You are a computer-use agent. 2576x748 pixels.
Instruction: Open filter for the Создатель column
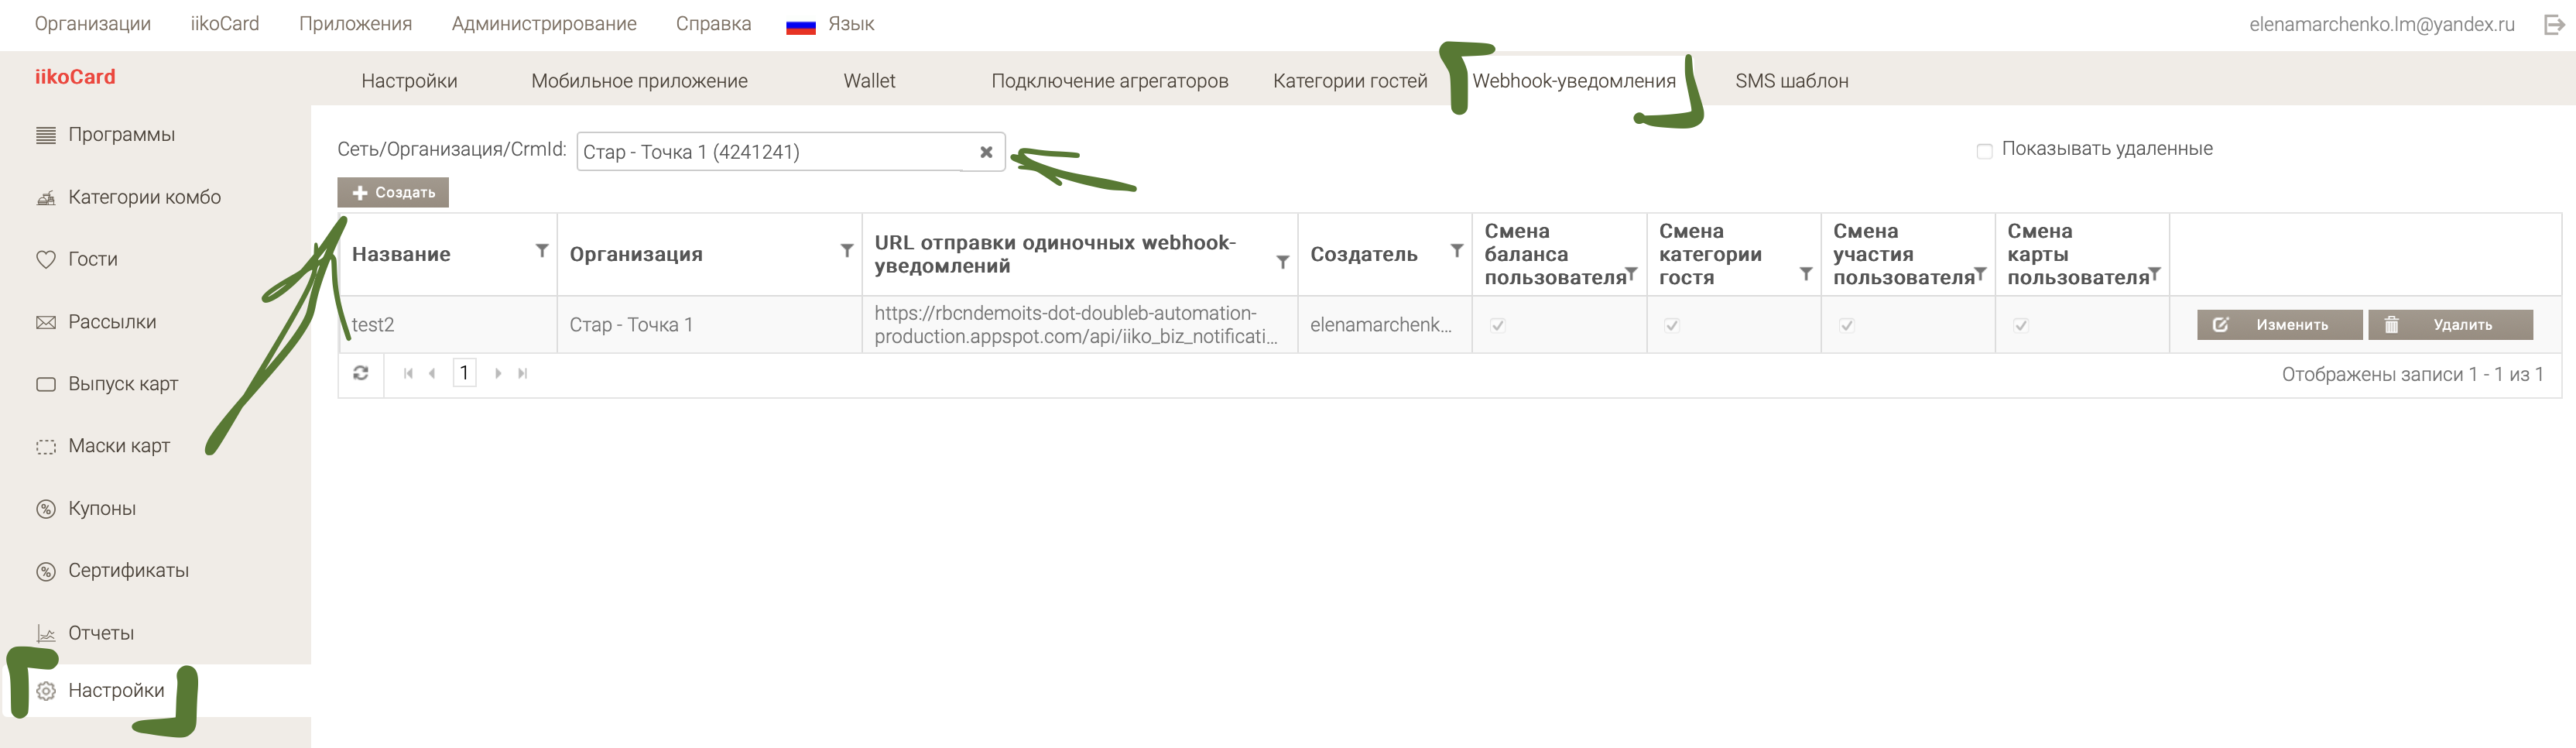click(x=1456, y=251)
